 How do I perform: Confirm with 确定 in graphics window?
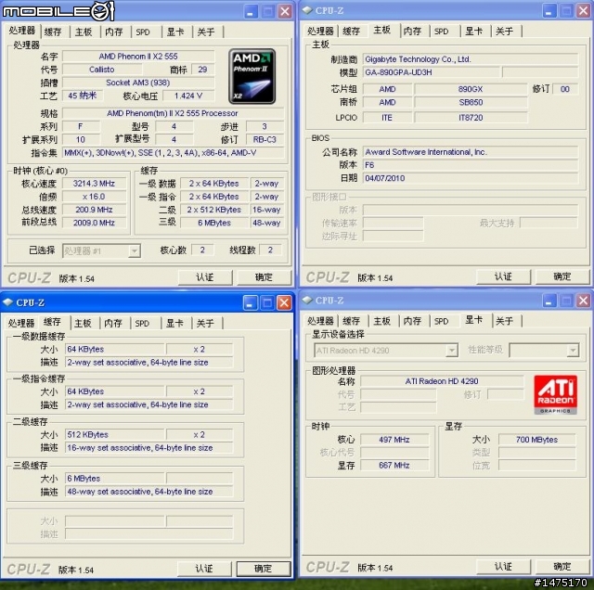pos(562,567)
